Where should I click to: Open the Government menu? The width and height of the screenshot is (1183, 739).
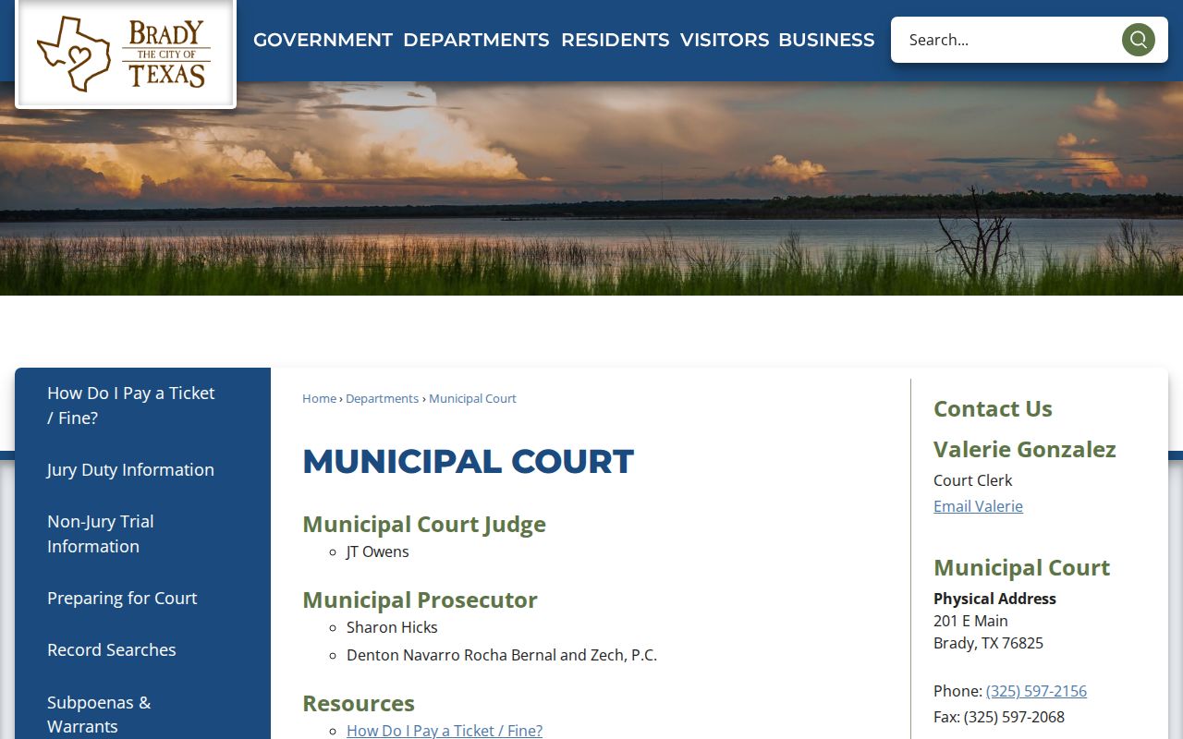[323, 40]
